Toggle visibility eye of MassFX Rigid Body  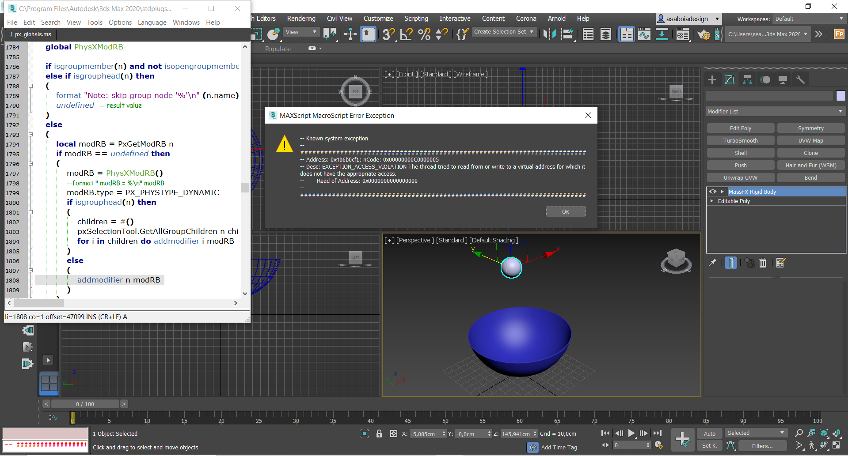coord(713,192)
